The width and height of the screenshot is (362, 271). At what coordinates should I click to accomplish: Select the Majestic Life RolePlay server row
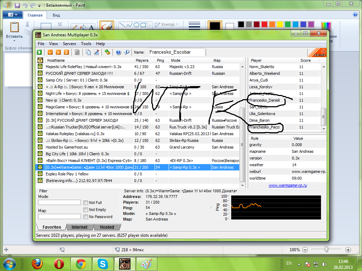[138, 67]
